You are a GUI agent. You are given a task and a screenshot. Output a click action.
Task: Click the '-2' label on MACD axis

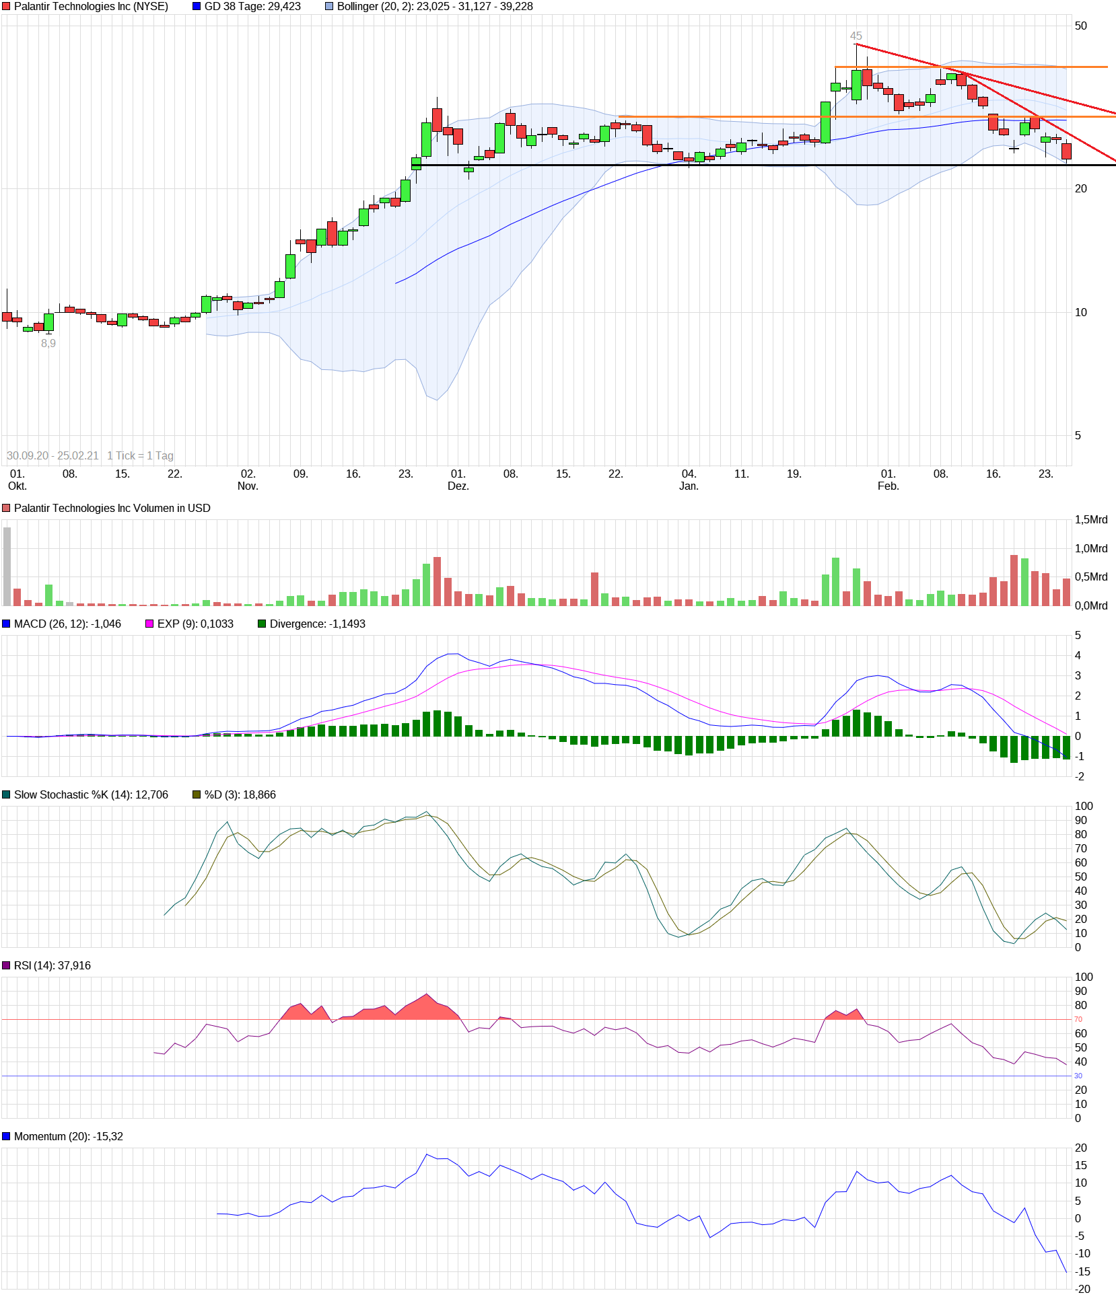coord(1079,777)
